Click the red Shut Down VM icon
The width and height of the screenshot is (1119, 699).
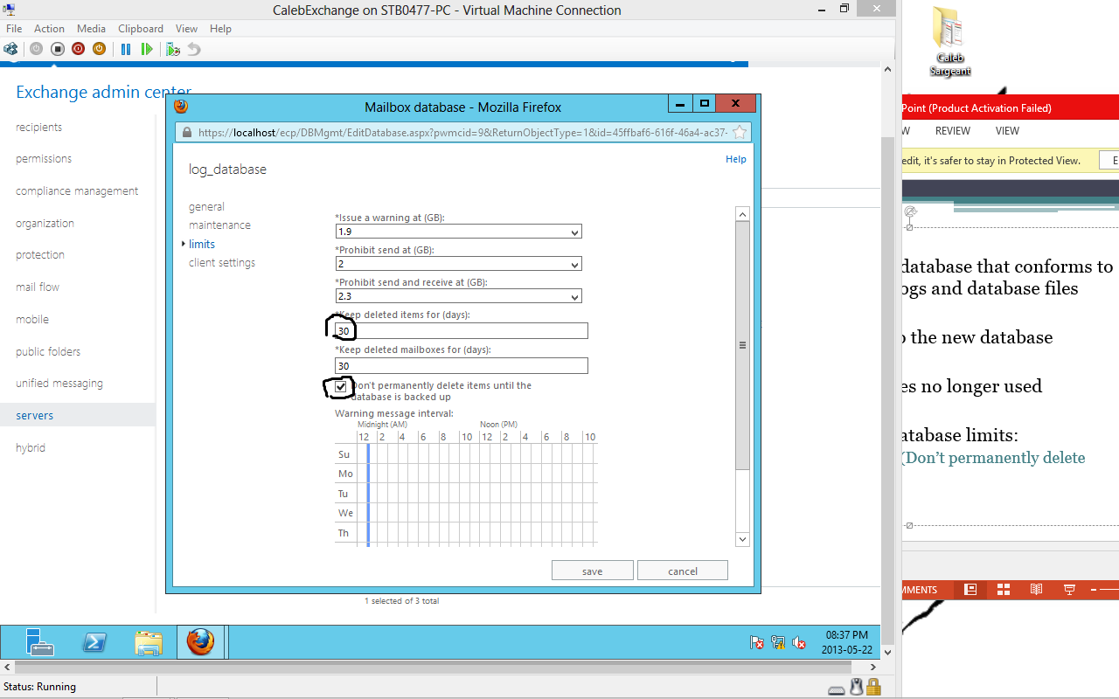coord(78,49)
